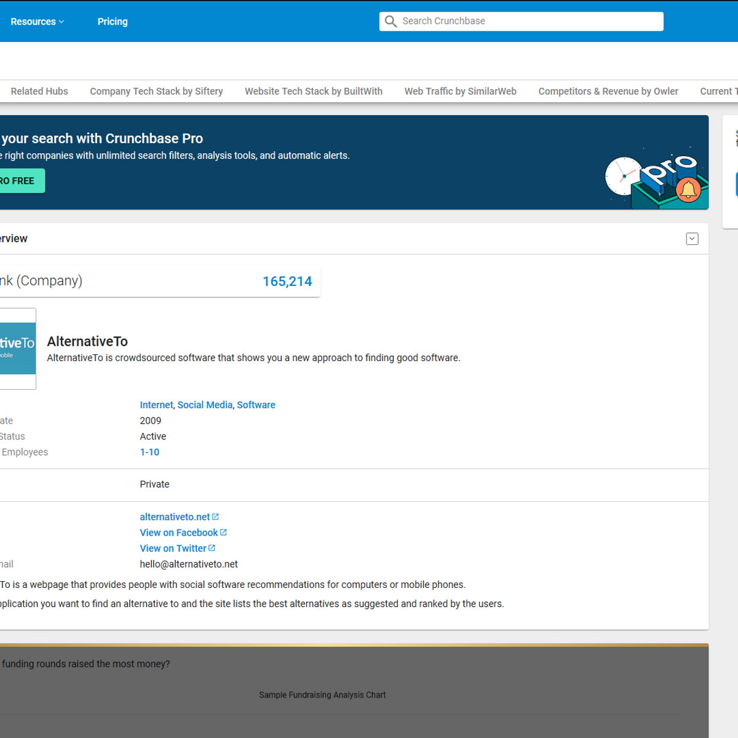The height and width of the screenshot is (738, 738).
Task: Open the Social Media category link
Action: pos(205,405)
